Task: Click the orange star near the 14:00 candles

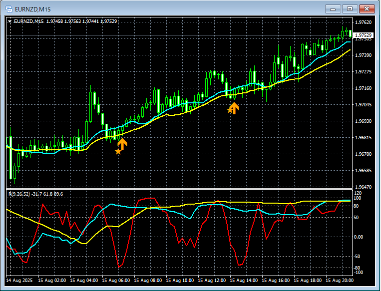Action: [230, 110]
